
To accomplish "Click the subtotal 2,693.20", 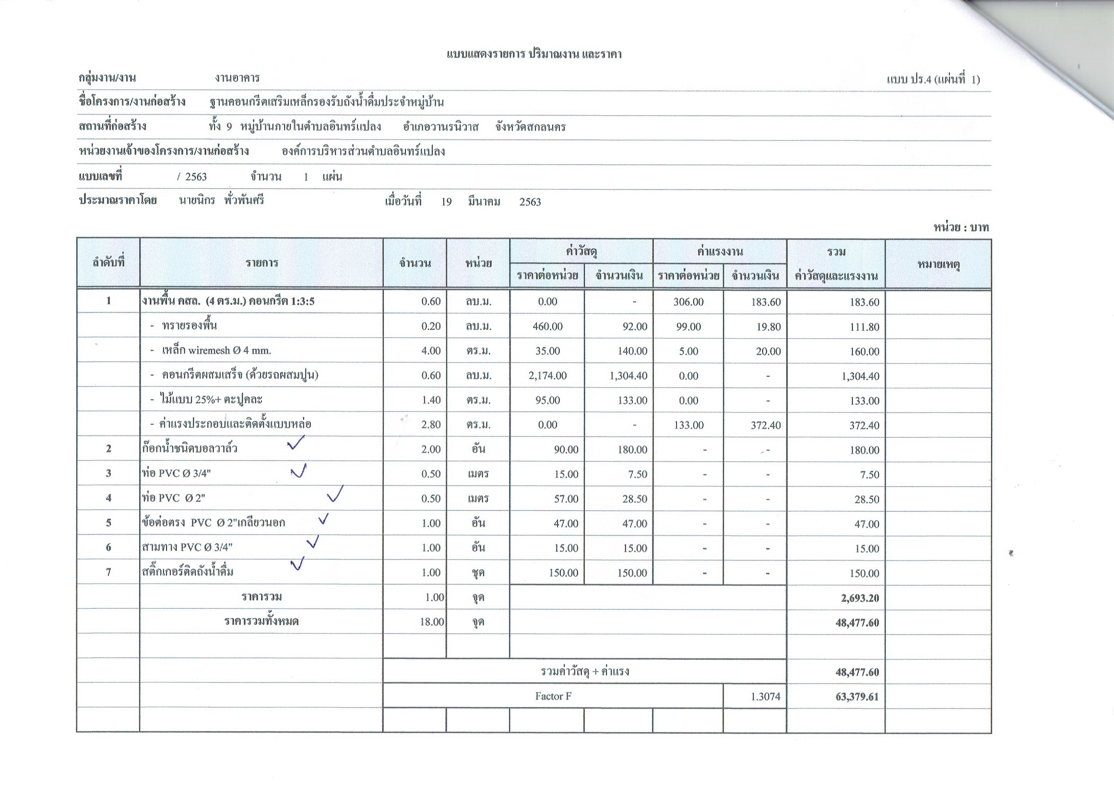I will [860, 598].
